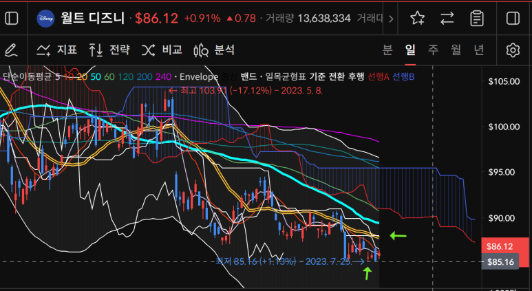This screenshot has width=532, height=291.
Task: Toggle the 120-day moving average legend
Action: point(125,76)
